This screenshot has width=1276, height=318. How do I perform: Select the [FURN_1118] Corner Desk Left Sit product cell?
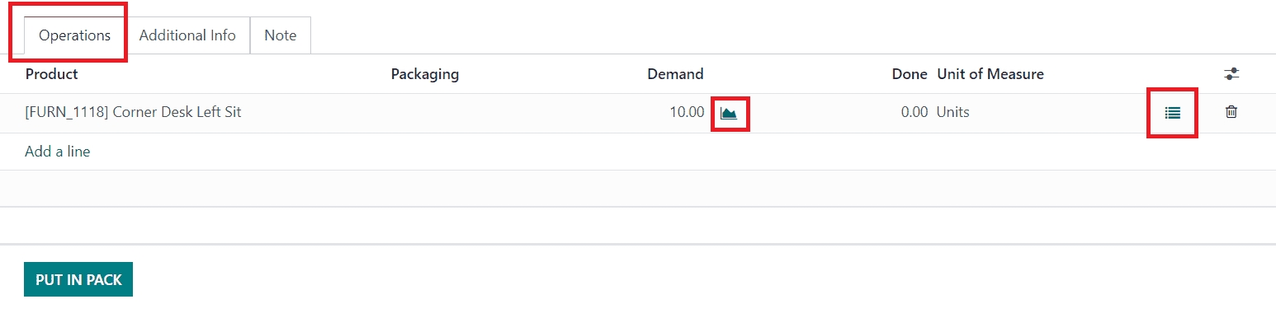point(133,113)
